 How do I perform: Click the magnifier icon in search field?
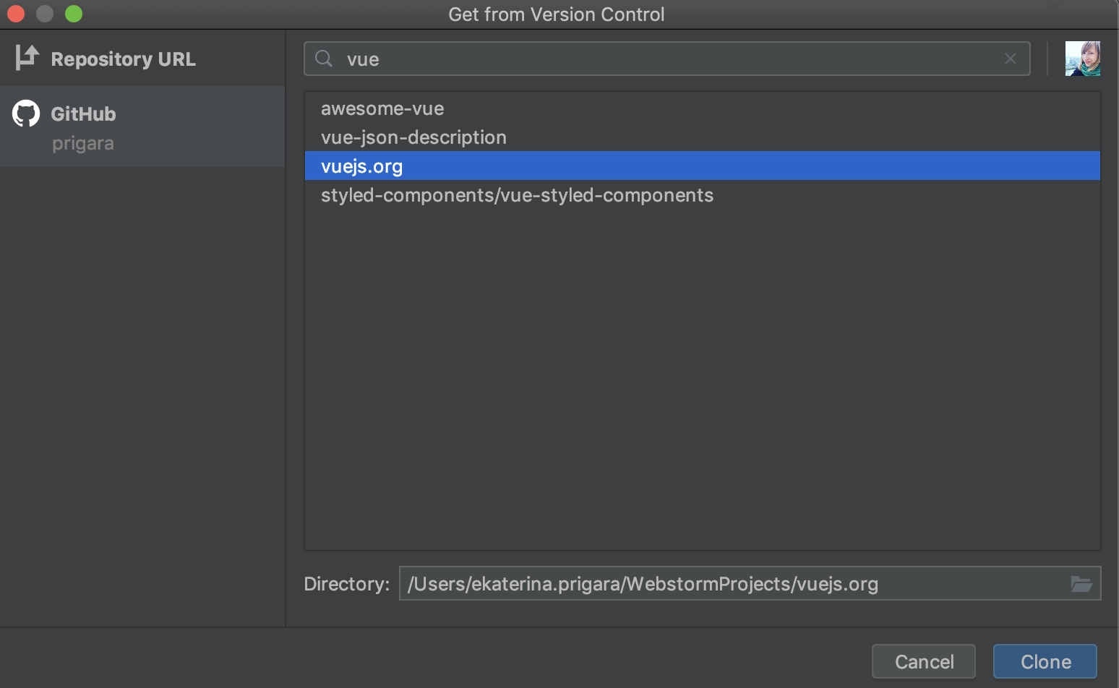(x=325, y=59)
